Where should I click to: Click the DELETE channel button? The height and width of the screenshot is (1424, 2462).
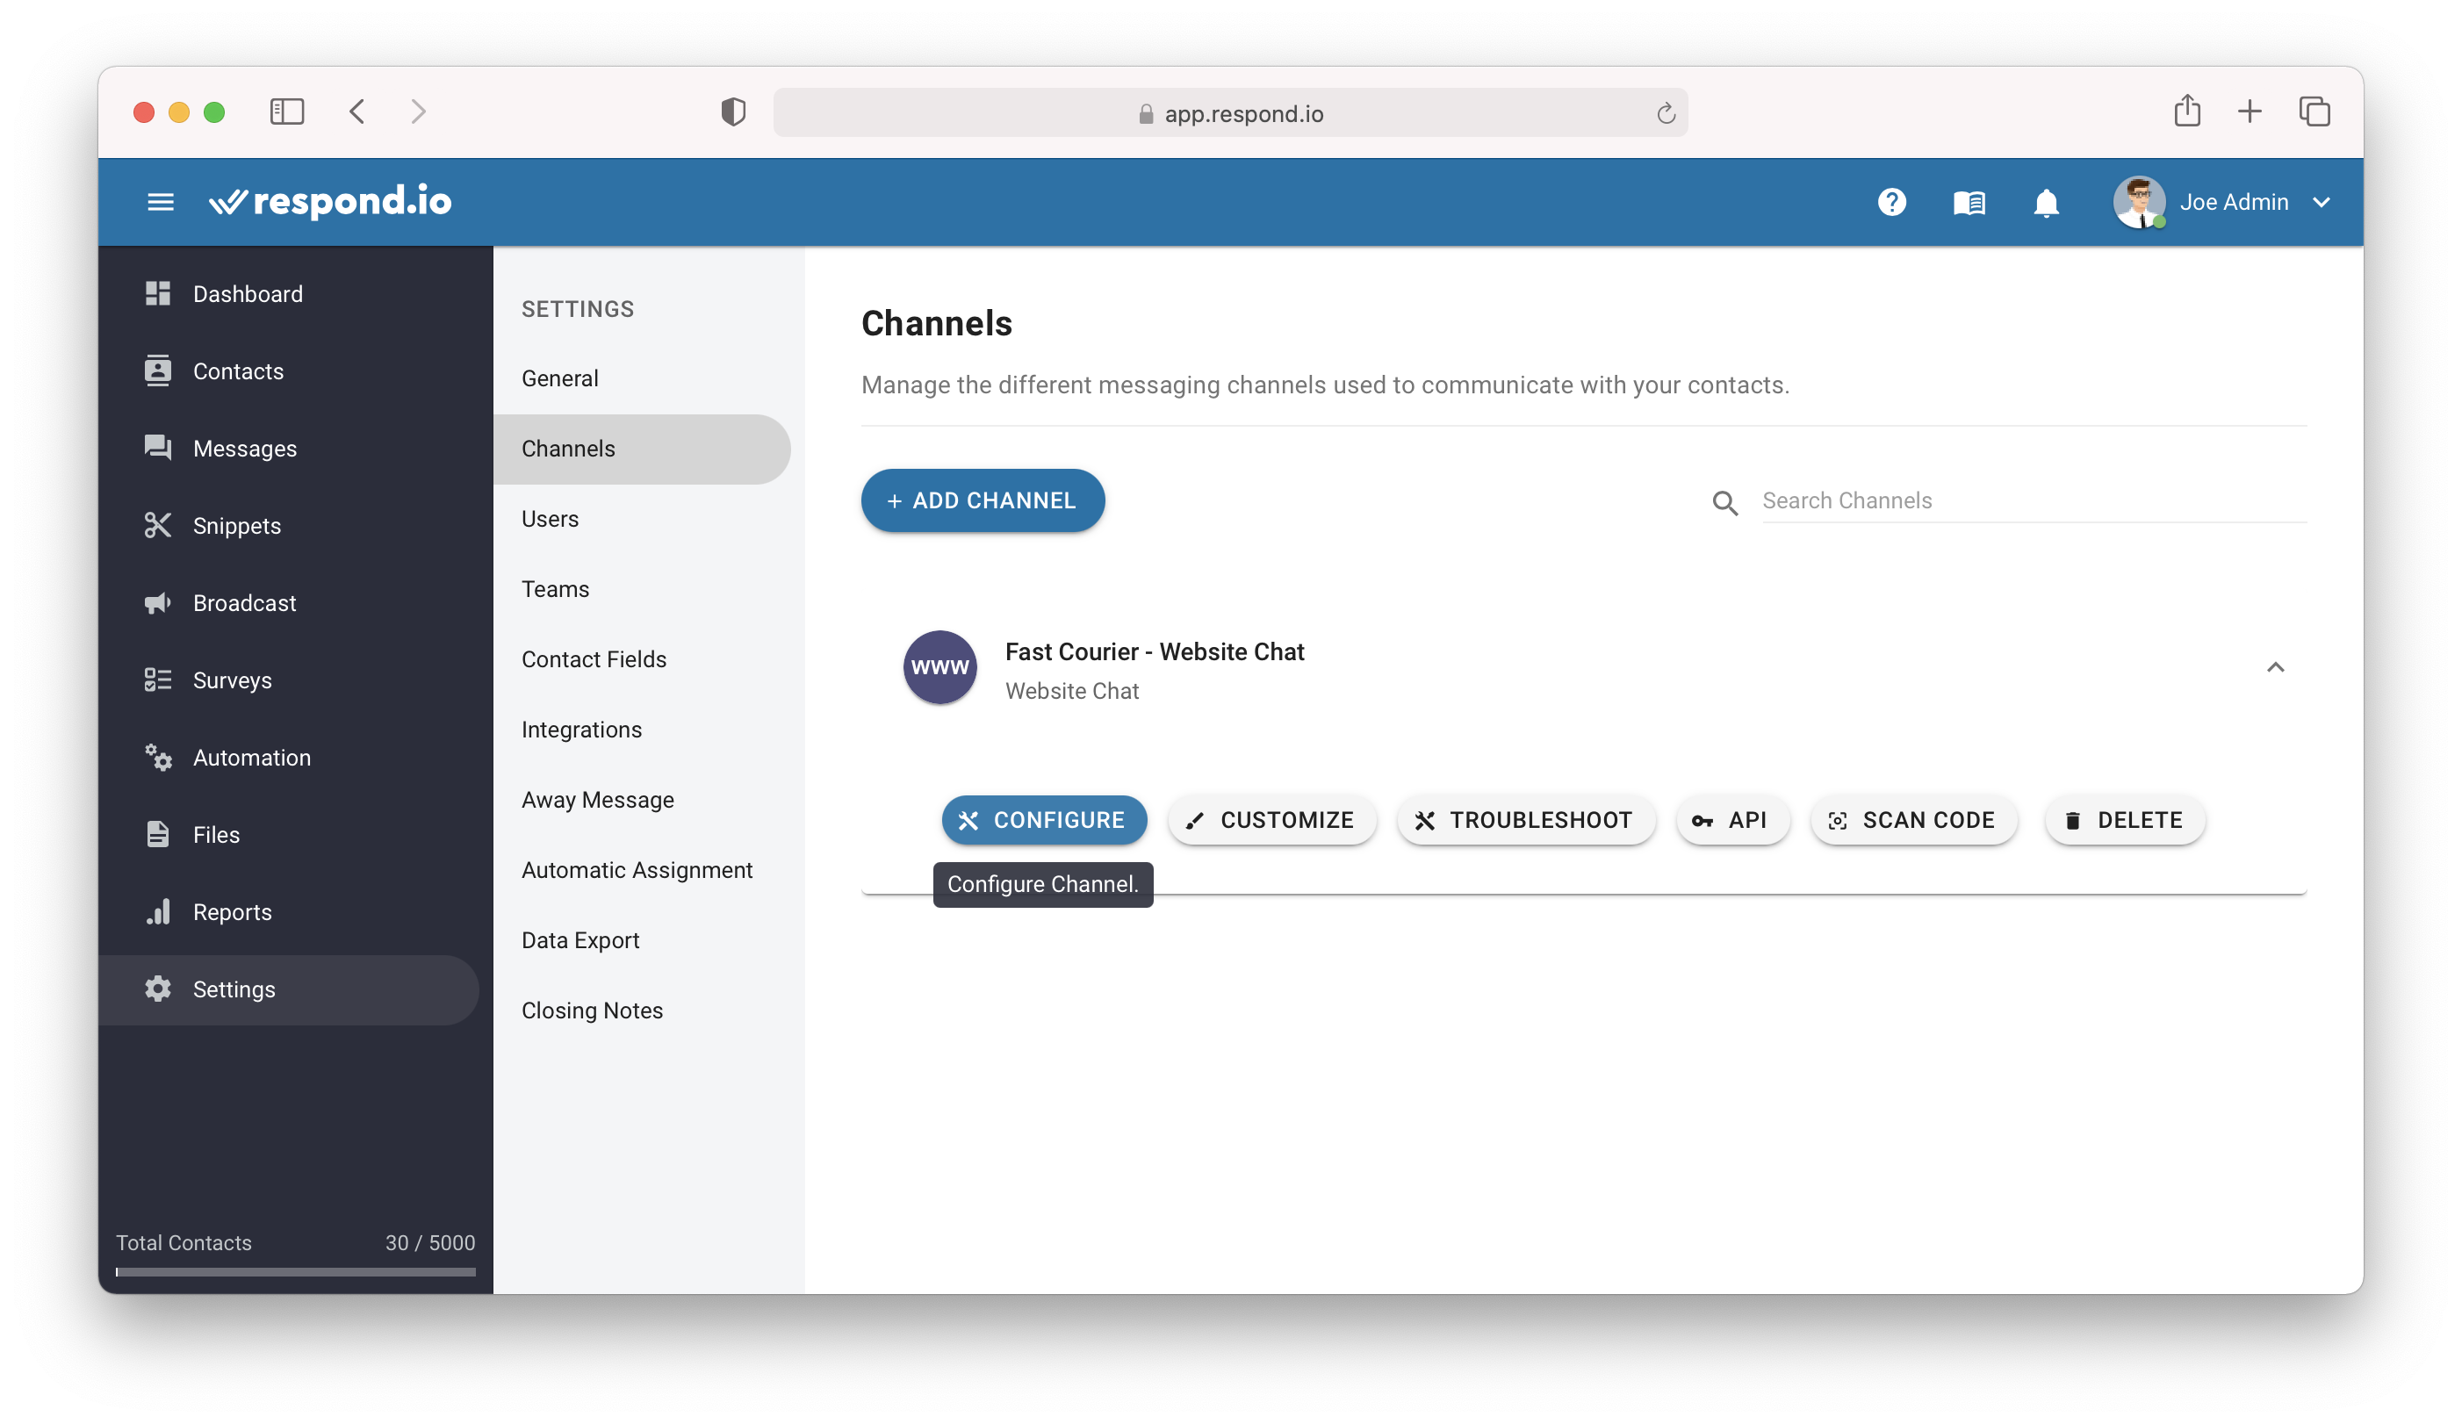click(x=2123, y=821)
